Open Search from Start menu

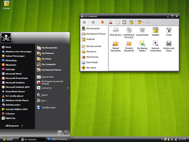(42, 95)
